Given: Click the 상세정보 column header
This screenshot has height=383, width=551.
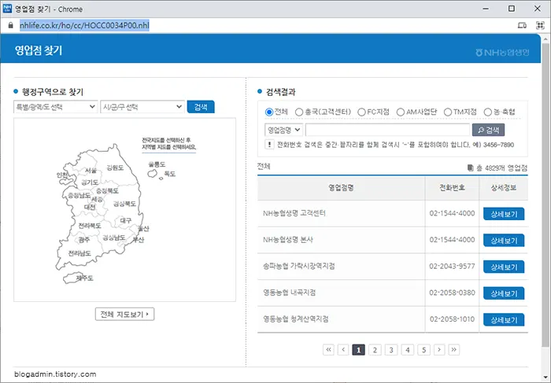Looking at the screenshot, I should point(504,188).
